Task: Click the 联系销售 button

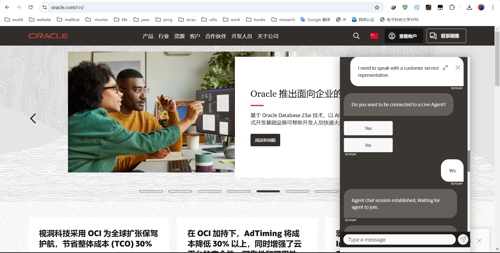Action: click(x=446, y=36)
